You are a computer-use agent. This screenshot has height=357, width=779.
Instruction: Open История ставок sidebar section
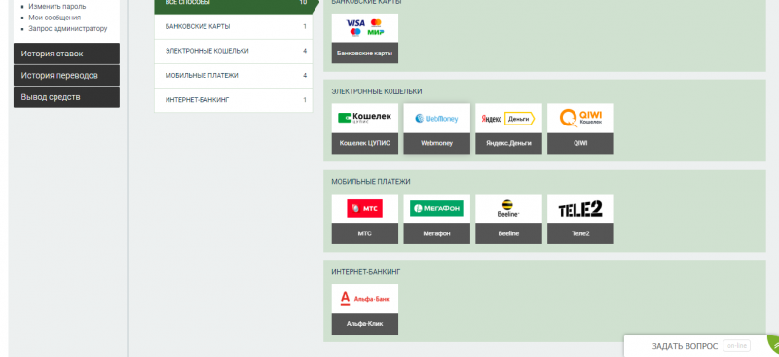66,54
